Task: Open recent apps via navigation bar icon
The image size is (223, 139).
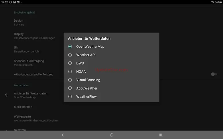Action: tap(160, 135)
